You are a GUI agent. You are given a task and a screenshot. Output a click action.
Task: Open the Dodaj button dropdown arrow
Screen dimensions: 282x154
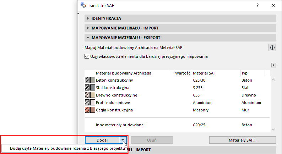point(123,140)
